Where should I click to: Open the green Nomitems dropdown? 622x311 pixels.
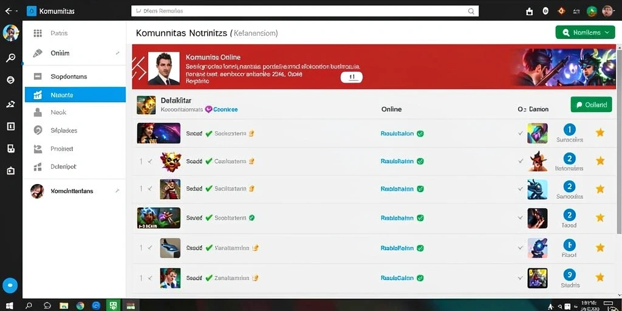[x=585, y=33]
